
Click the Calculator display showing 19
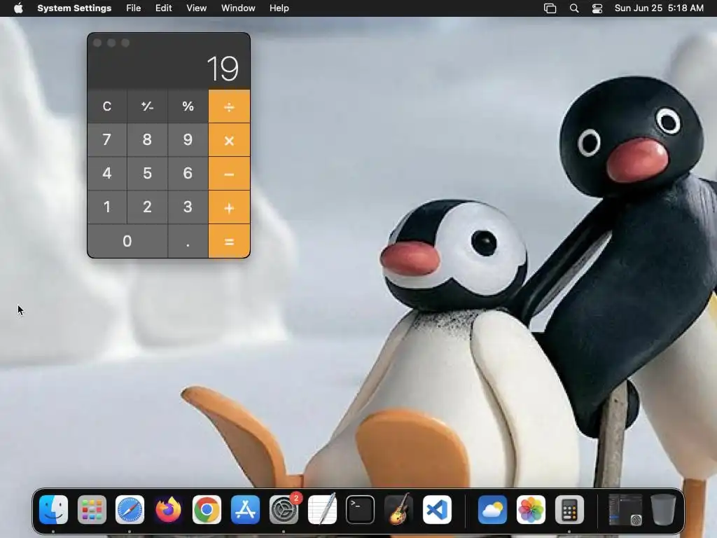coord(223,69)
